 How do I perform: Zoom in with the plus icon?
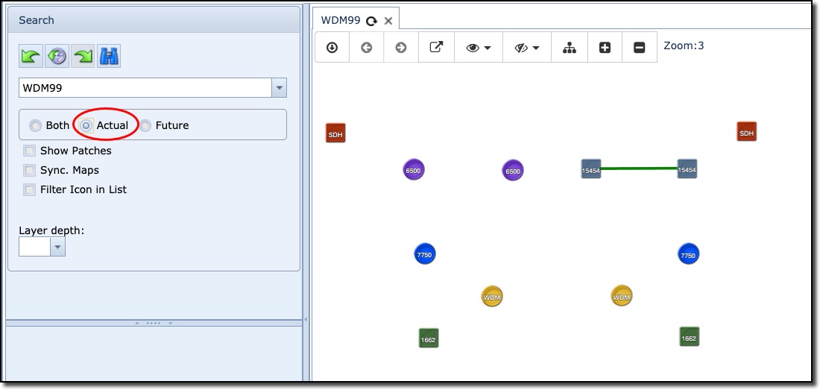click(605, 48)
